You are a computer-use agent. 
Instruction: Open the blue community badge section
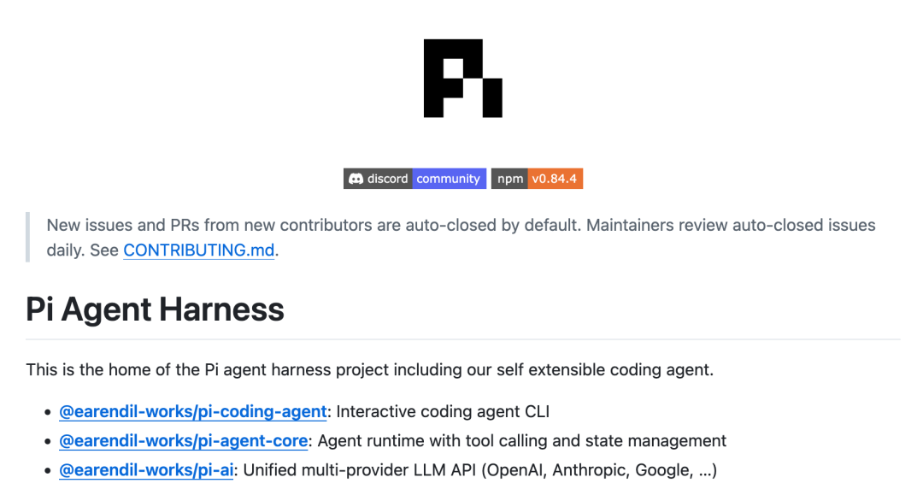450,179
